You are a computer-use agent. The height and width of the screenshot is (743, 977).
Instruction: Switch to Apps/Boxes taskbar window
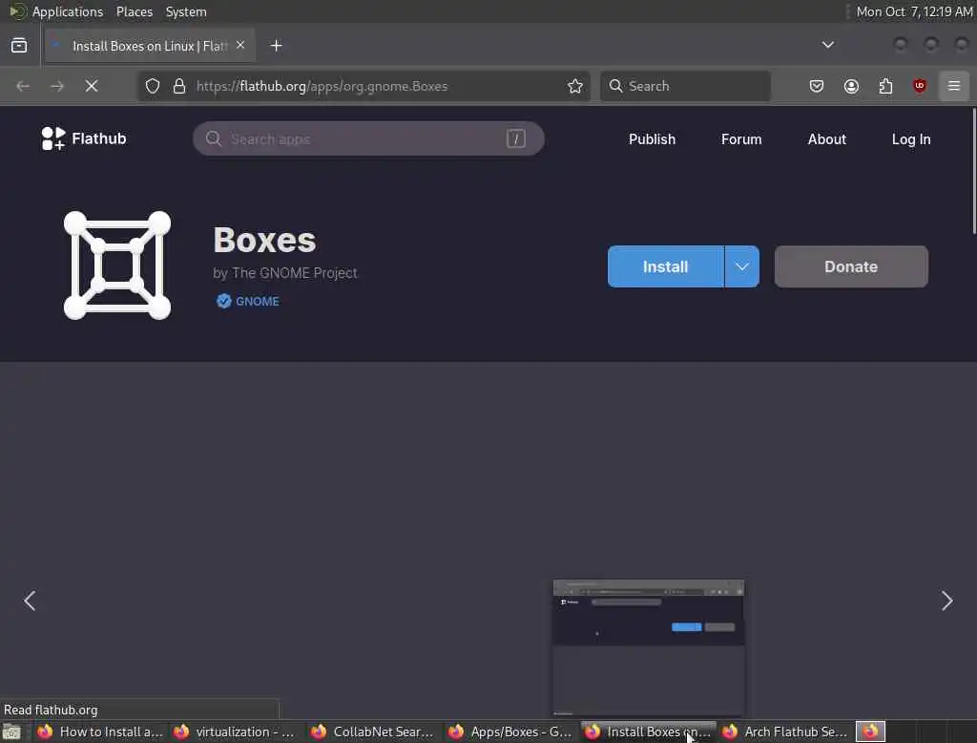click(x=511, y=732)
